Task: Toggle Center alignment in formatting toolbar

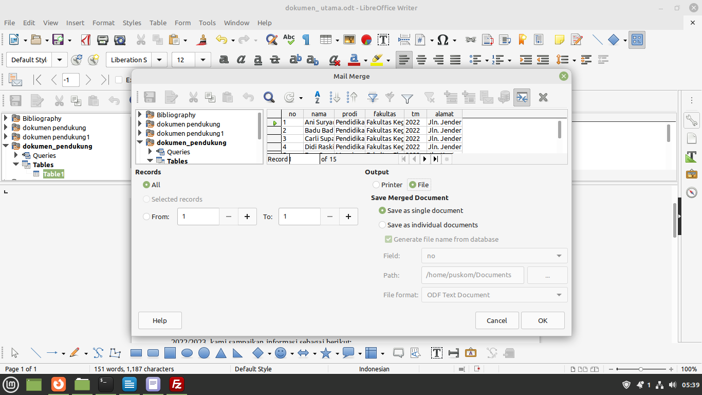Action: tap(421, 60)
